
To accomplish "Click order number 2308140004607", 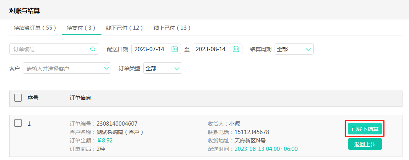I will click(x=117, y=123).
